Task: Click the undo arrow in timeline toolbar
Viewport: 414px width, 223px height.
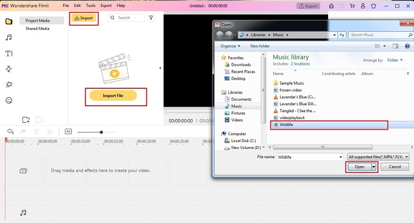Action: (10, 132)
